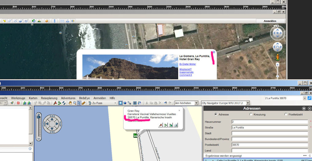Click the Postleitzahl field containing 38870
This screenshot has height=161, width=312.
point(270,145)
